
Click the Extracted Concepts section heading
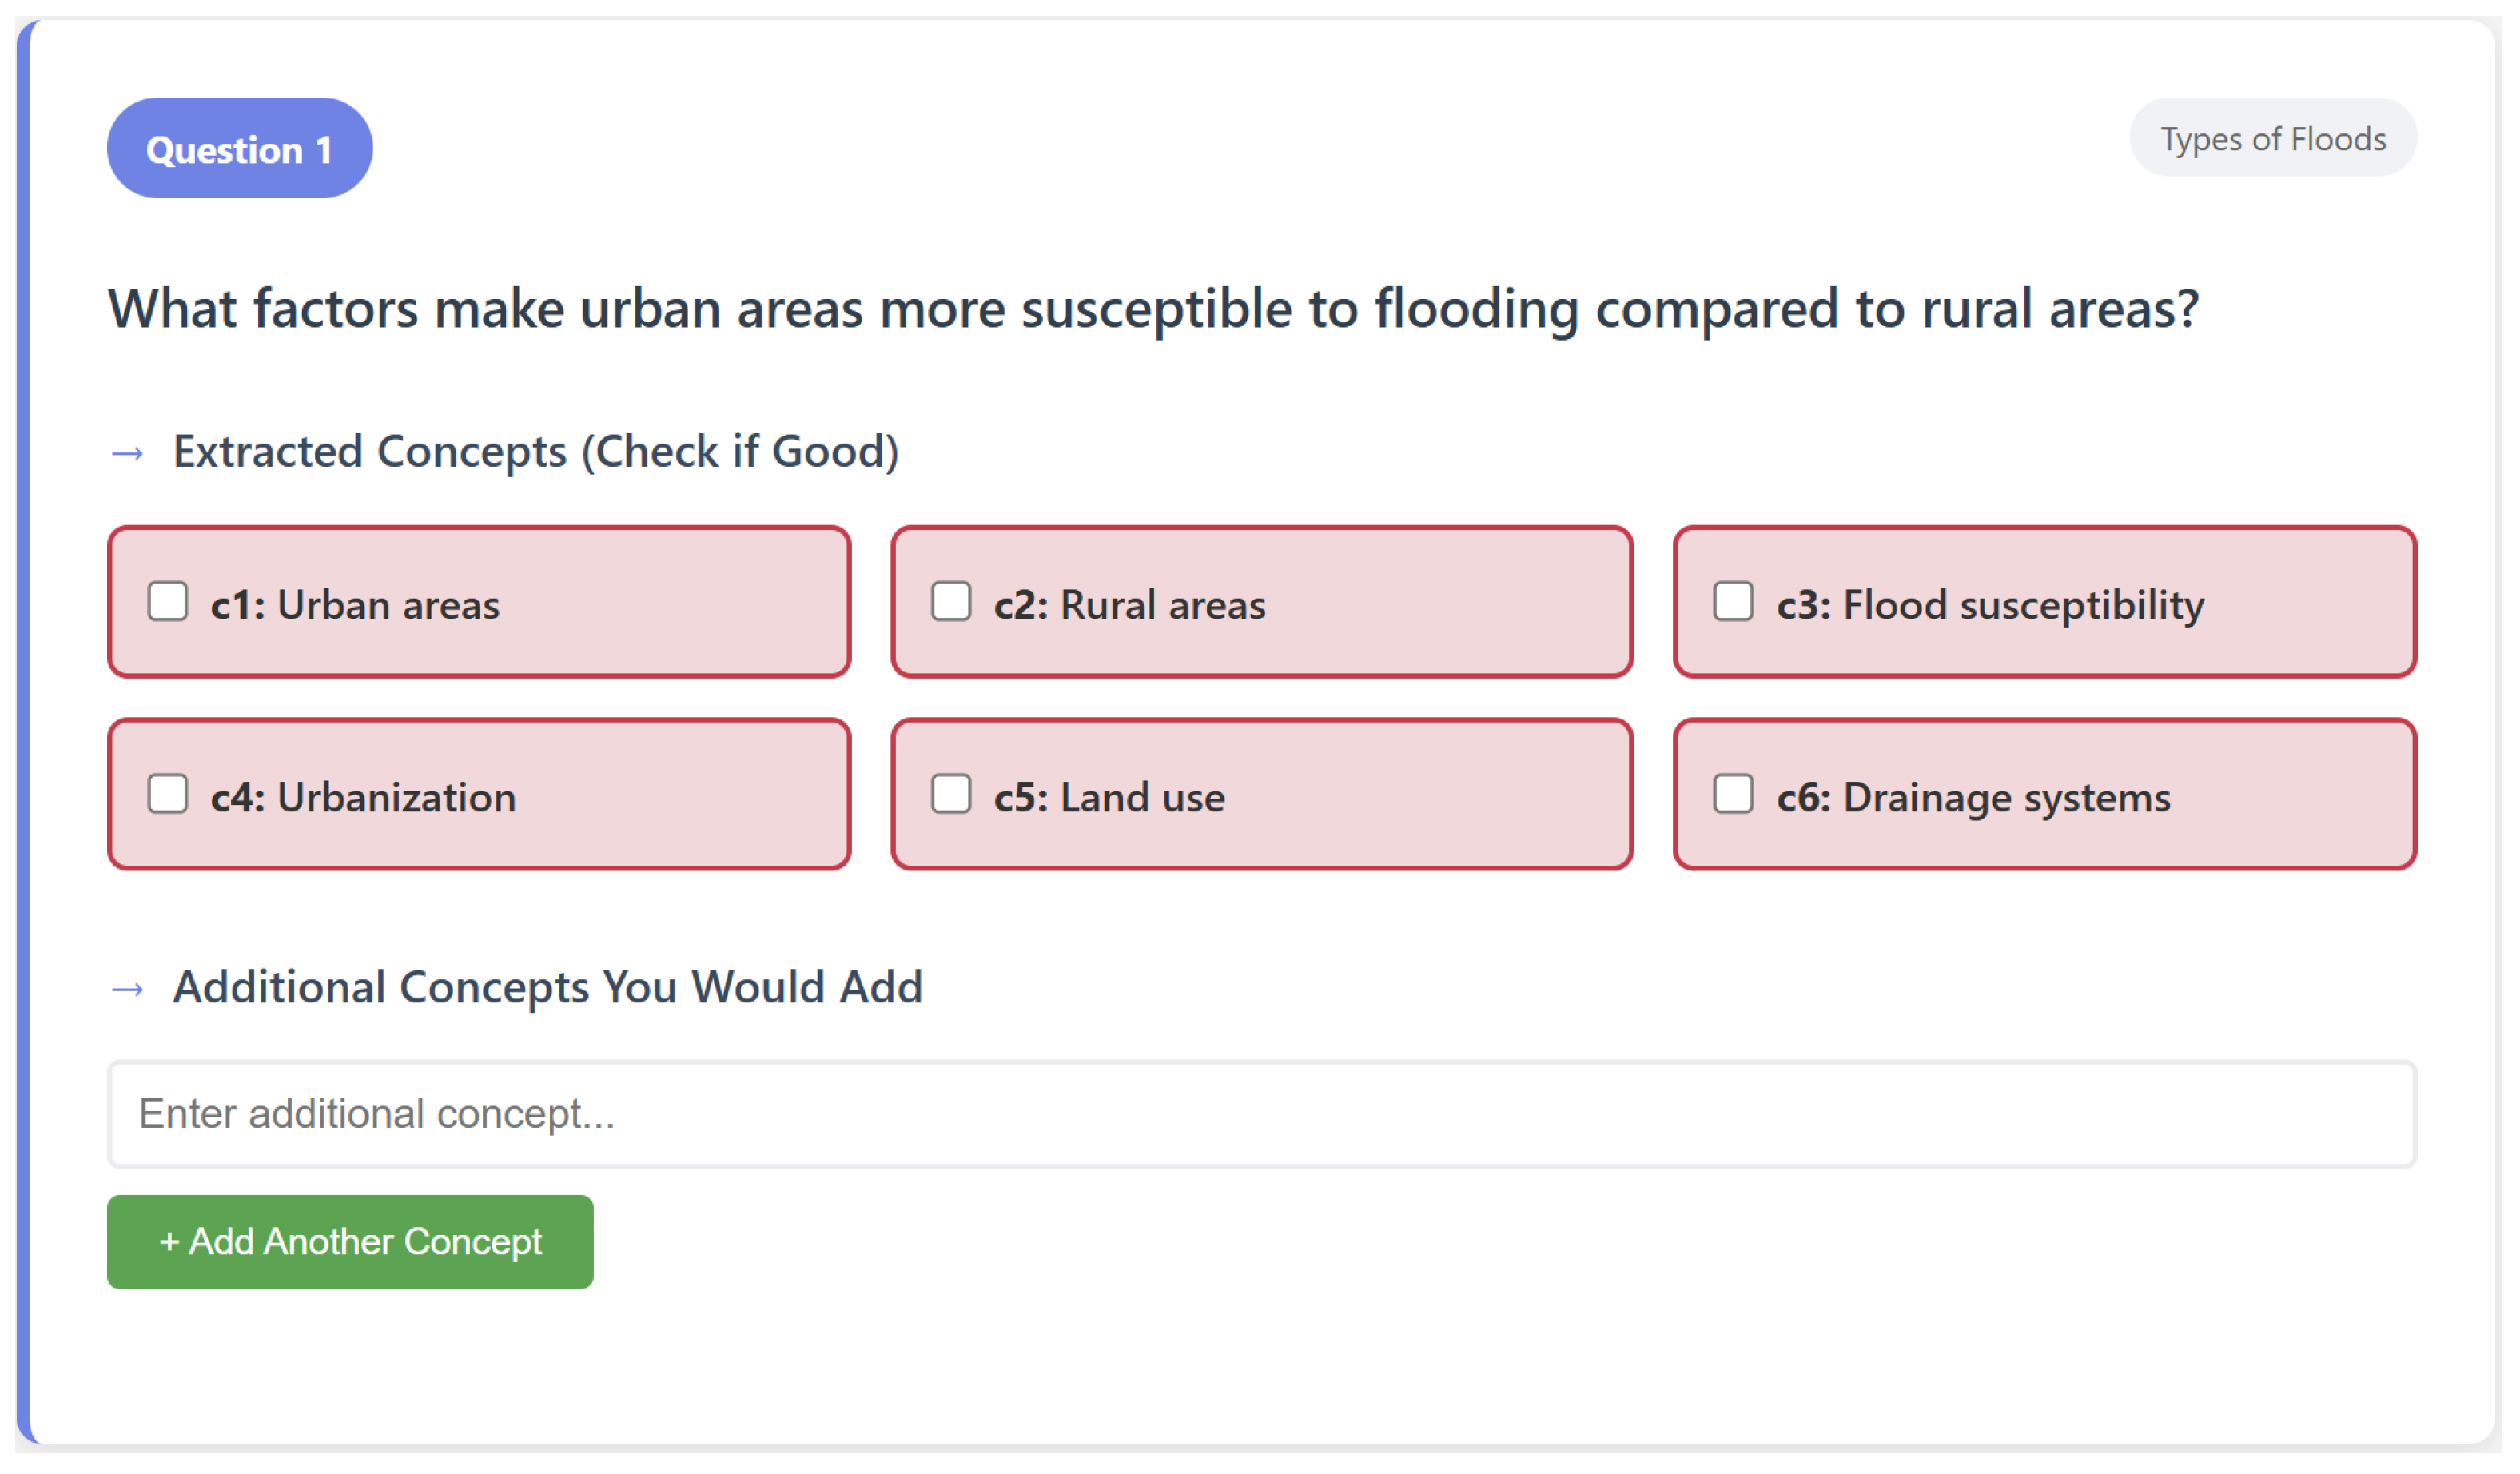[x=536, y=452]
